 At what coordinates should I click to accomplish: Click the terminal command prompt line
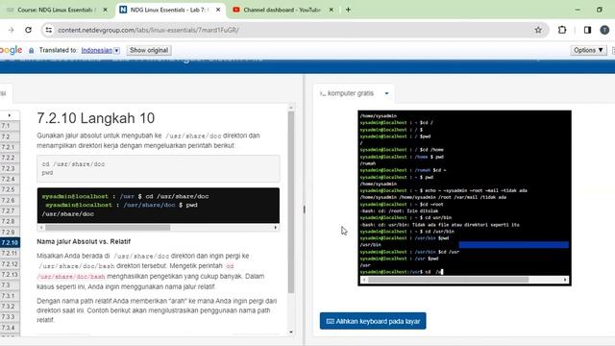[402, 272]
